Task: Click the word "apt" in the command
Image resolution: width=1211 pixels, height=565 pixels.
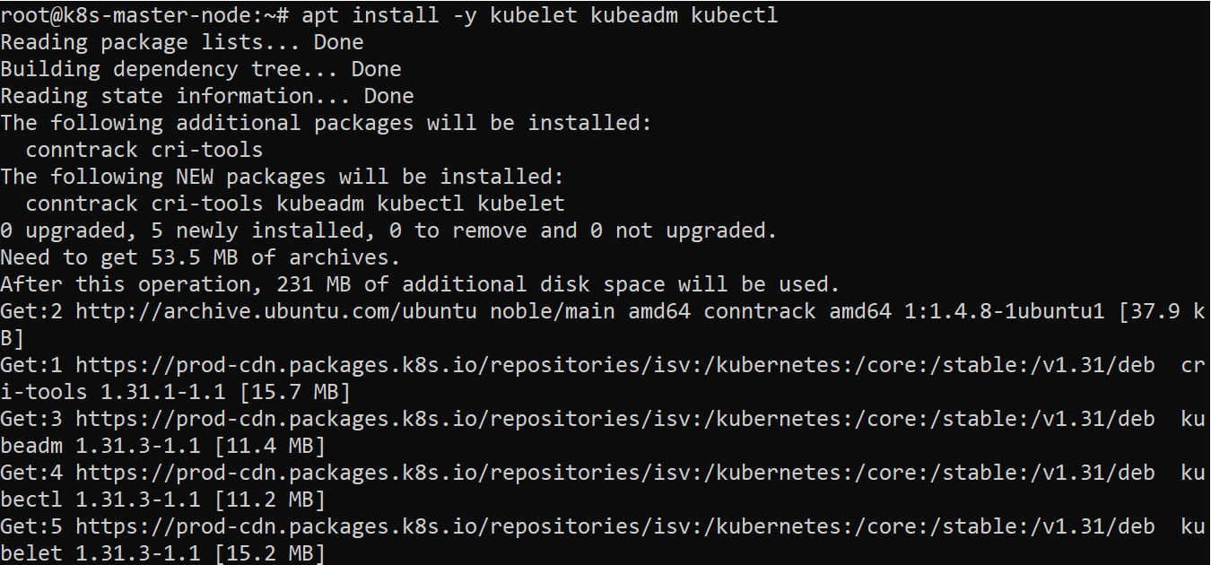Action: [x=320, y=15]
